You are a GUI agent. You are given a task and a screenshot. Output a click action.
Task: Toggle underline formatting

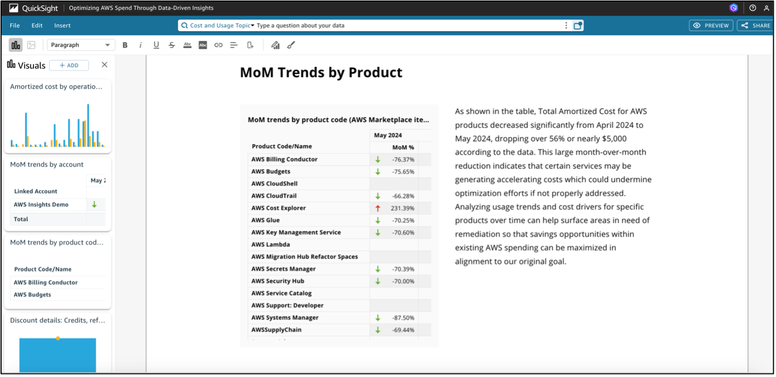(156, 45)
